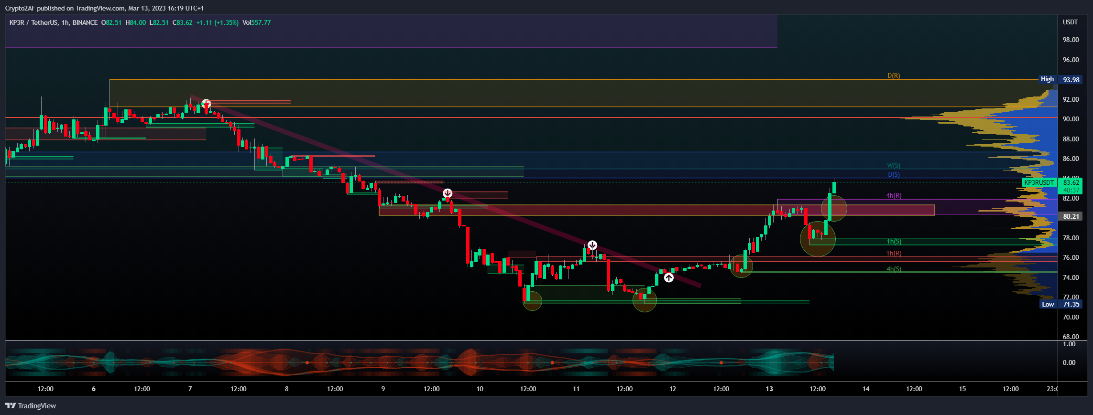Screen dimensions: 1093x415
Task: Click the 4h(R) resistance label
Action: pos(894,195)
